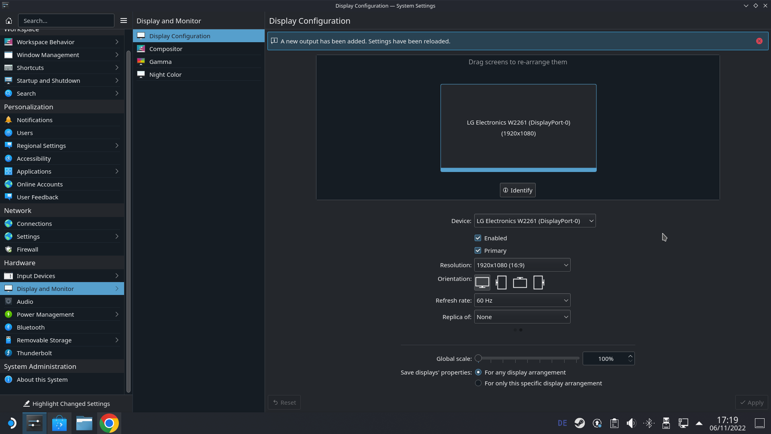Switch to the Compositor settings page
Screen dimensions: 771x434
tap(165, 49)
